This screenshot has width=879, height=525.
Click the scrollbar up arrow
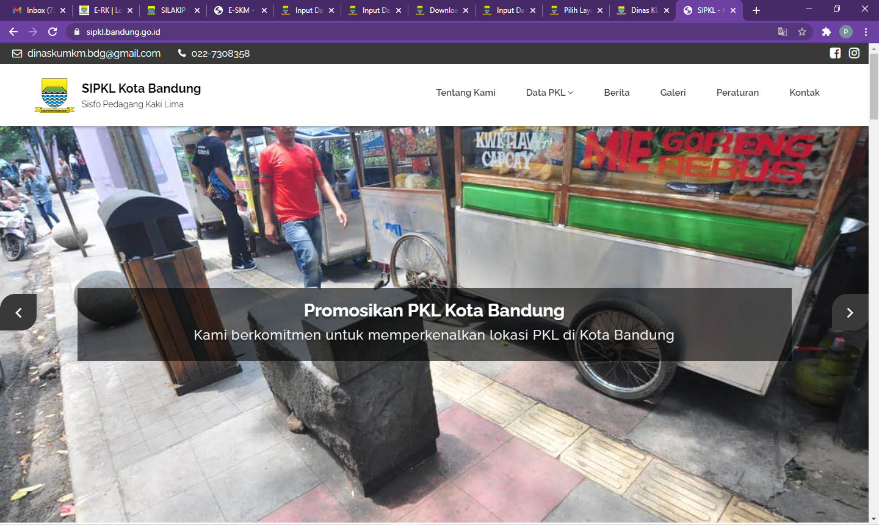pos(874,48)
